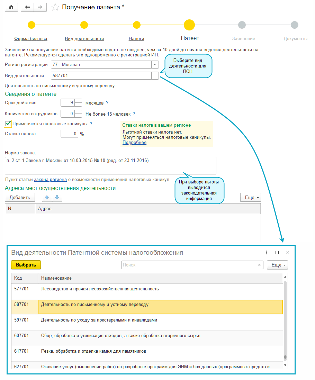This screenshot has height=380, width=315.
Task: Focus the Ставка налога field
Action: point(69,134)
